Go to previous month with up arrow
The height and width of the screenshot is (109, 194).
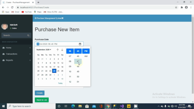(x=58, y=50)
